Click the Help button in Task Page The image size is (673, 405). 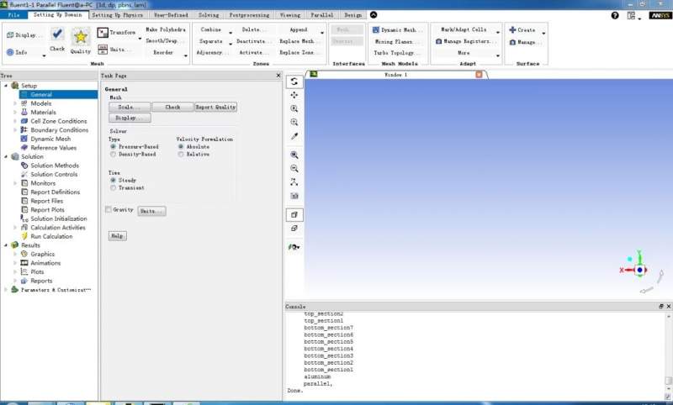click(x=117, y=236)
